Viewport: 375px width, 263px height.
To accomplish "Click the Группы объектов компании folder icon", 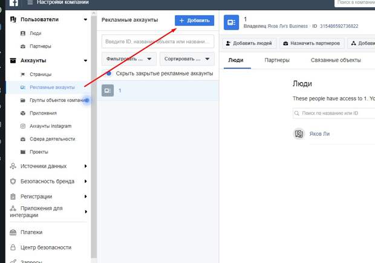I will click(x=23, y=100).
